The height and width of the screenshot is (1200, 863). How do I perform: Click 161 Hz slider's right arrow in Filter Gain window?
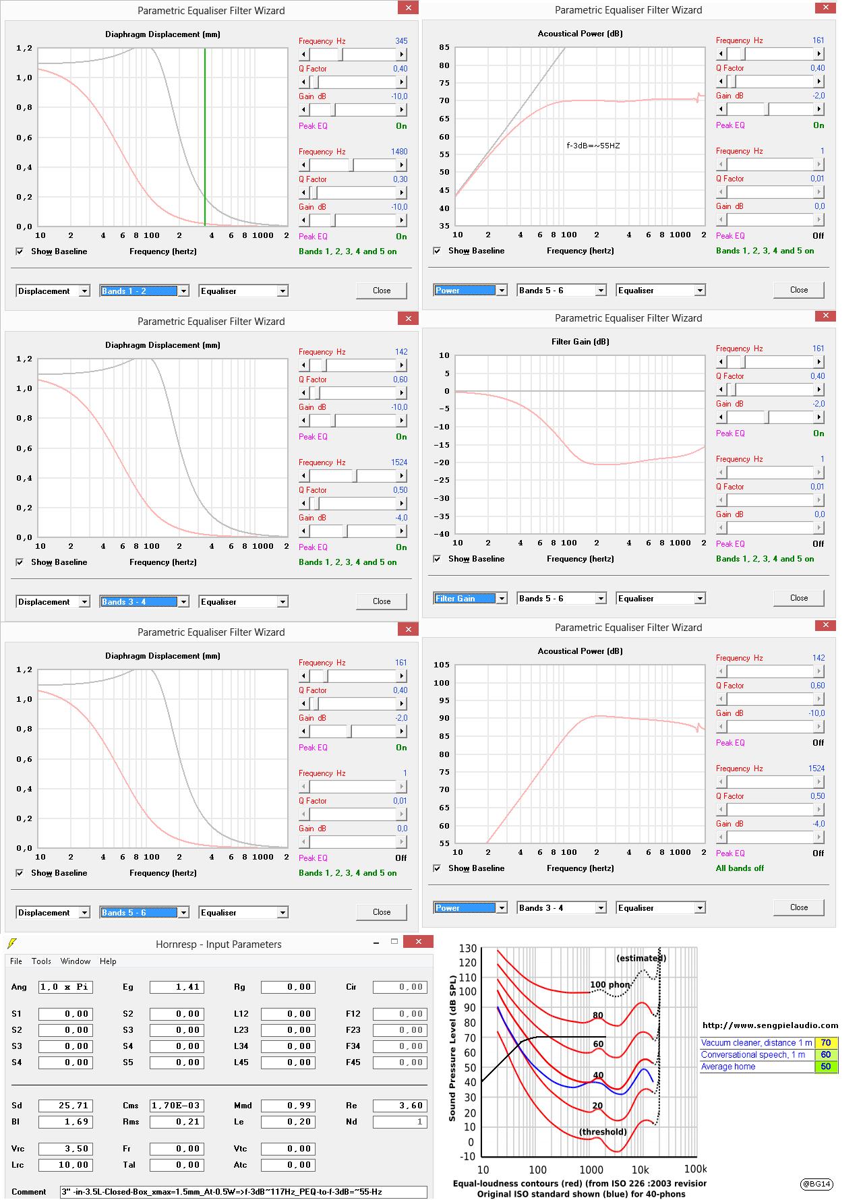click(819, 362)
